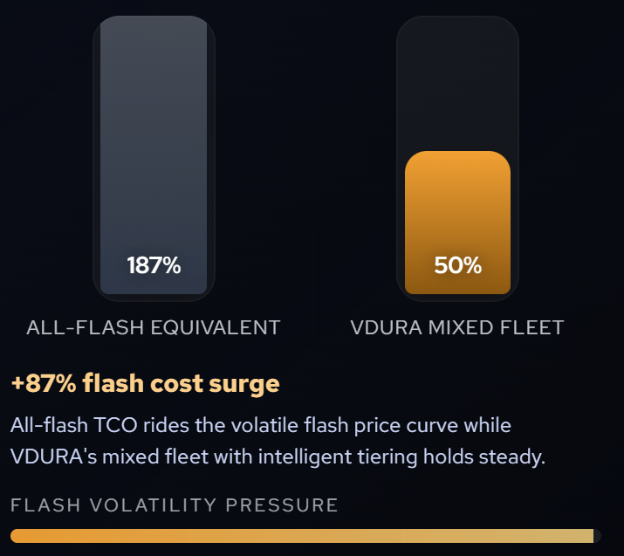Click the +87% flash cost surge heading
This screenshot has height=556, width=624.
tap(145, 383)
